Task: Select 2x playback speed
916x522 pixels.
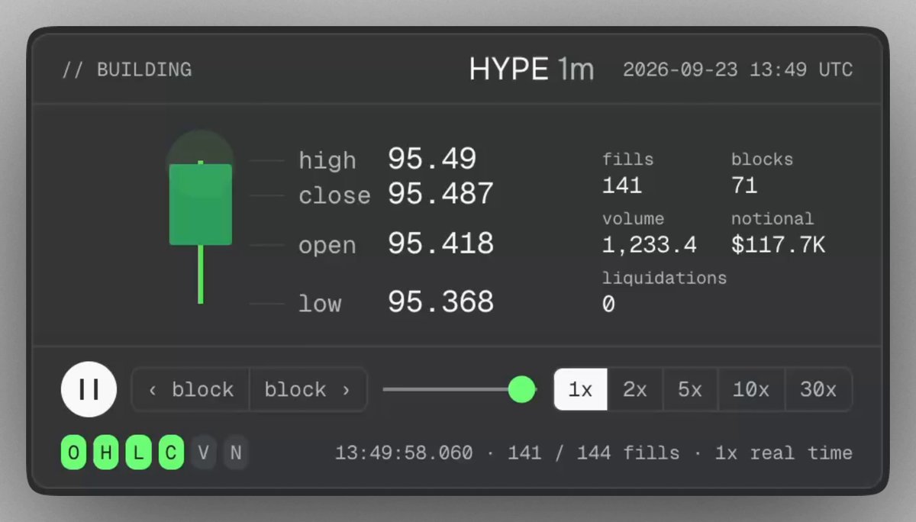Action: click(x=635, y=390)
